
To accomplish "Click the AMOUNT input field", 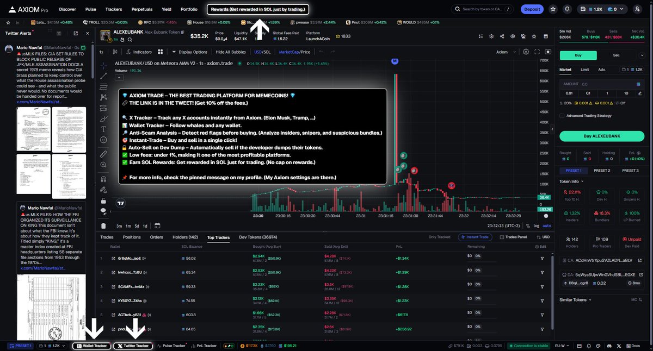I will pos(602,84).
